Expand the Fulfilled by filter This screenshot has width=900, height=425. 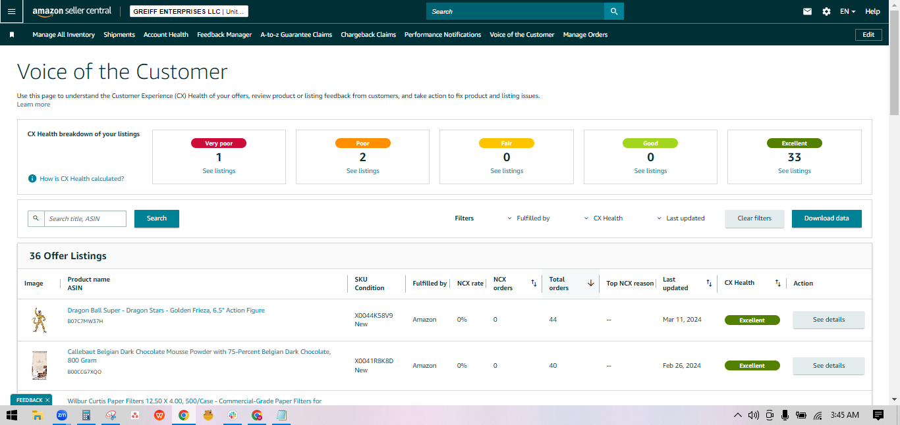point(528,218)
